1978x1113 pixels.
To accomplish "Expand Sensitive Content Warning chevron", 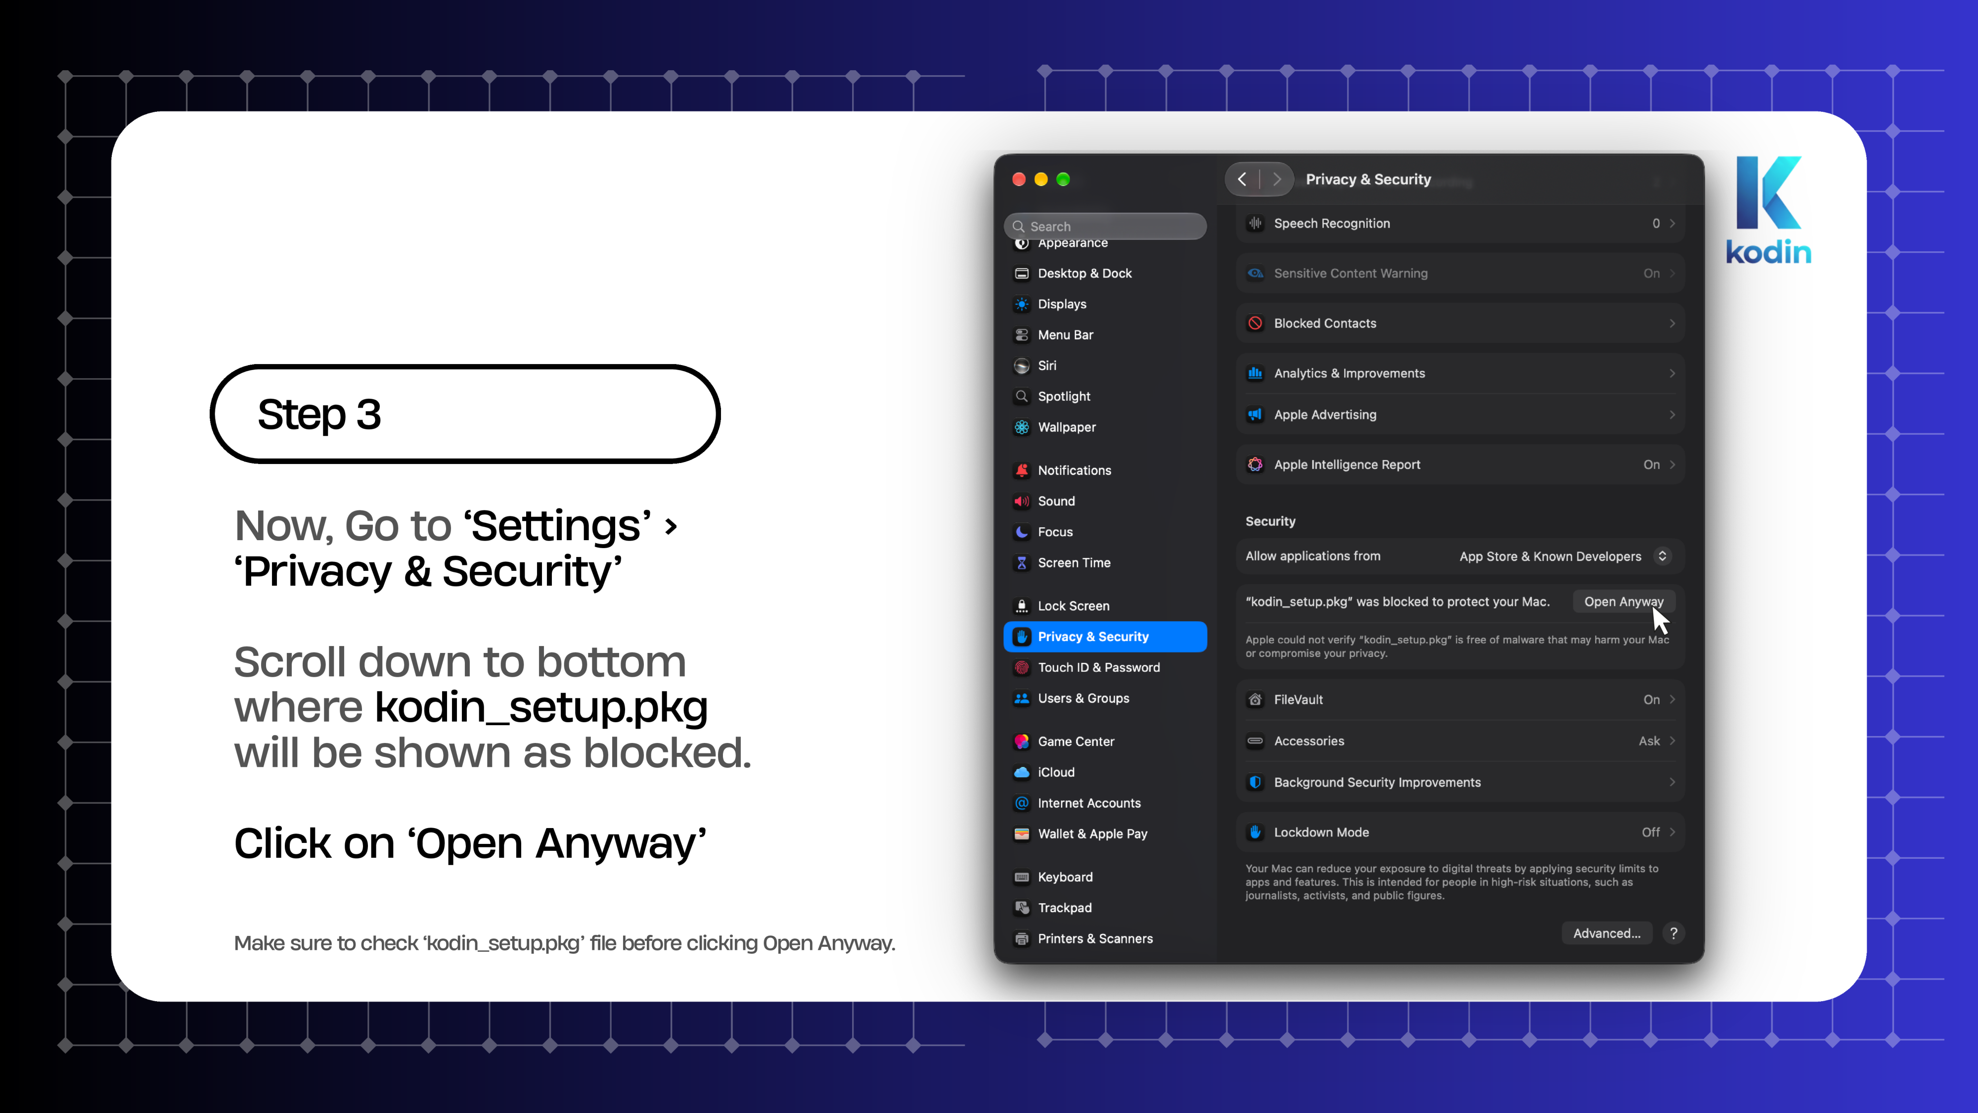I will [x=1671, y=274].
